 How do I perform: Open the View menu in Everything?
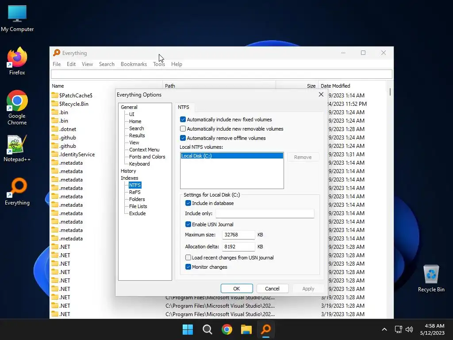click(x=87, y=64)
